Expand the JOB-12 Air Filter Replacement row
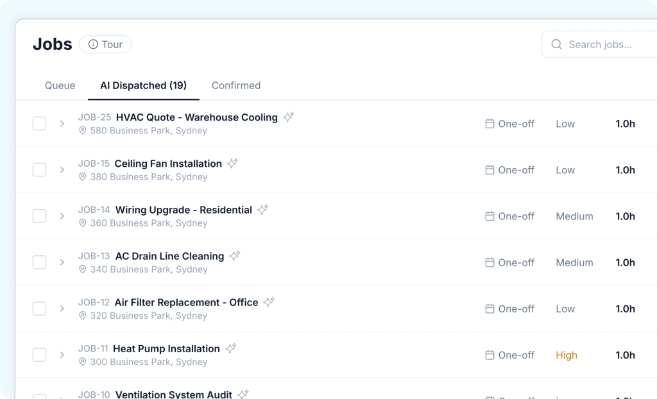The image size is (657, 399). (62, 309)
